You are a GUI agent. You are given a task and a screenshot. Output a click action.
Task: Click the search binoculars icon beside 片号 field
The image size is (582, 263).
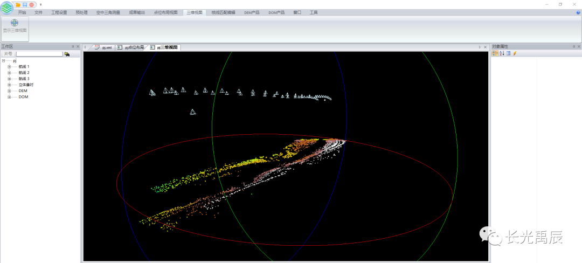[67, 54]
